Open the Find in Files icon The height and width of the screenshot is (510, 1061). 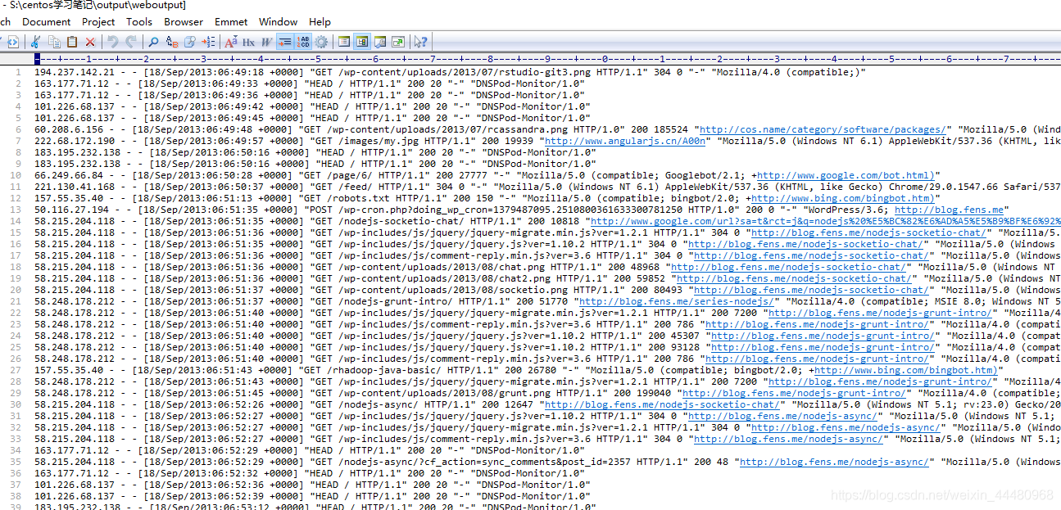click(190, 42)
